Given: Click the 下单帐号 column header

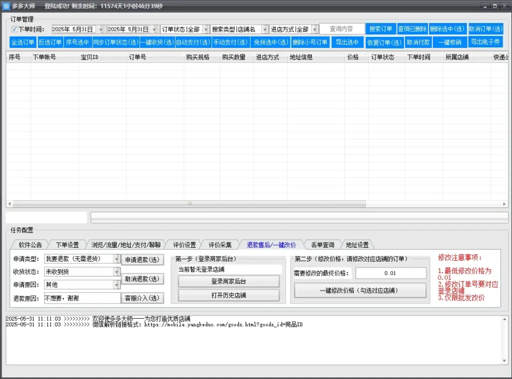Looking at the screenshot, I should pyautogui.click(x=54, y=57).
